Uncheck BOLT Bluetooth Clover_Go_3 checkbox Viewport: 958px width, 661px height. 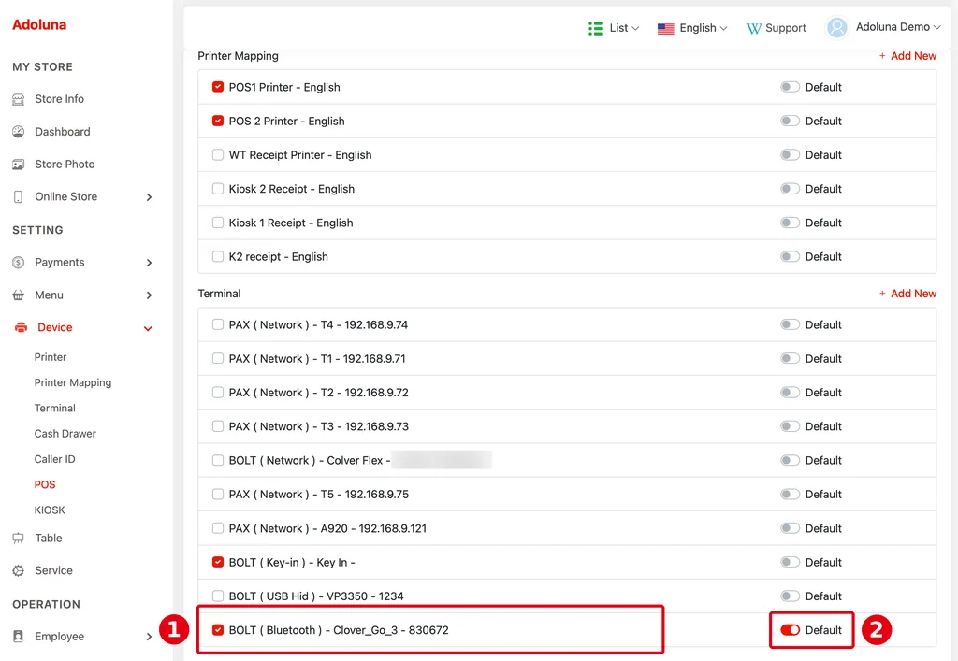pos(217,629)
